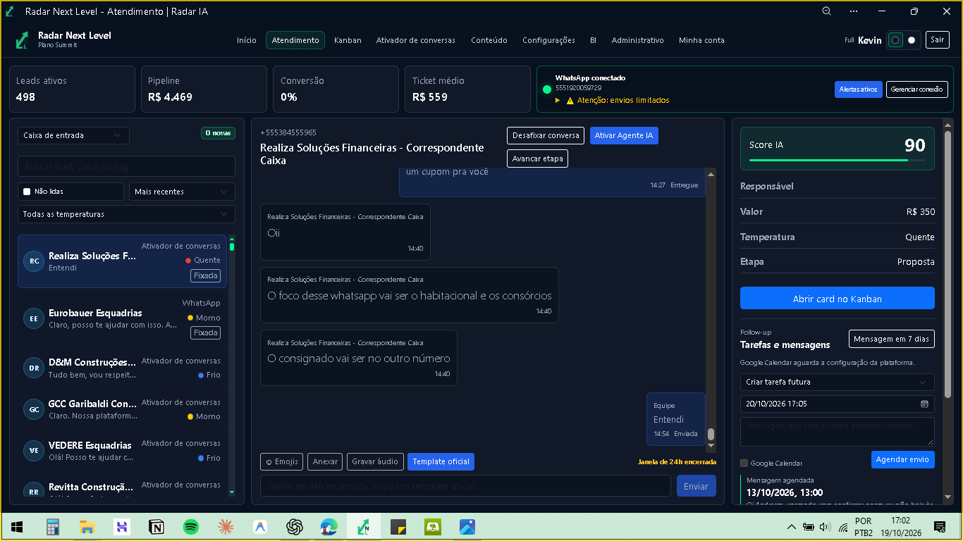The width and height of the screenshot is (963, 541).
Task: Click the Claude starburst icon in taskbar
Action: [225, 527]
